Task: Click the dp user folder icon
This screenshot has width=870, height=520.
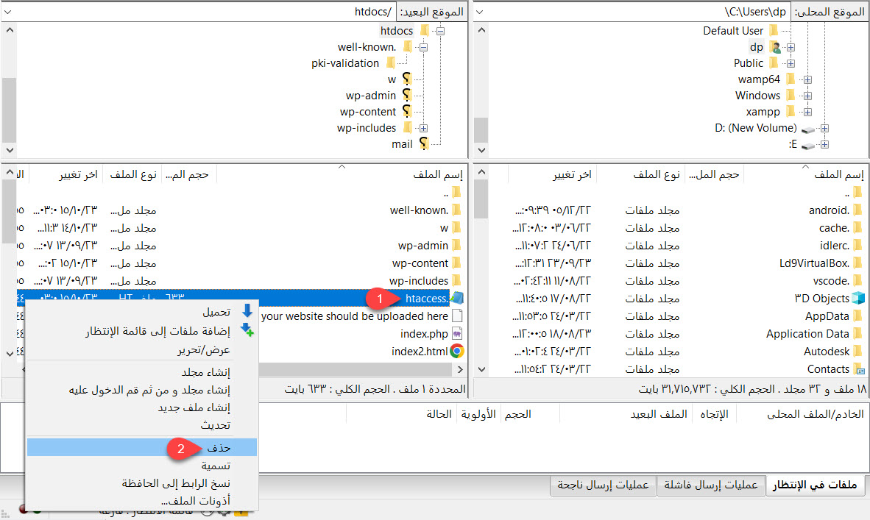Action: click(775, 47)
